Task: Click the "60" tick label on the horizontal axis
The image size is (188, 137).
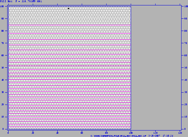Action: tap(82, 133)
